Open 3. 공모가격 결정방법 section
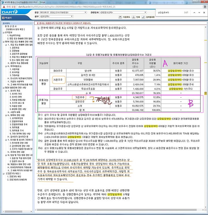Image resolution: width=208 pixels, height=215 pixels. tap(18, 54)
